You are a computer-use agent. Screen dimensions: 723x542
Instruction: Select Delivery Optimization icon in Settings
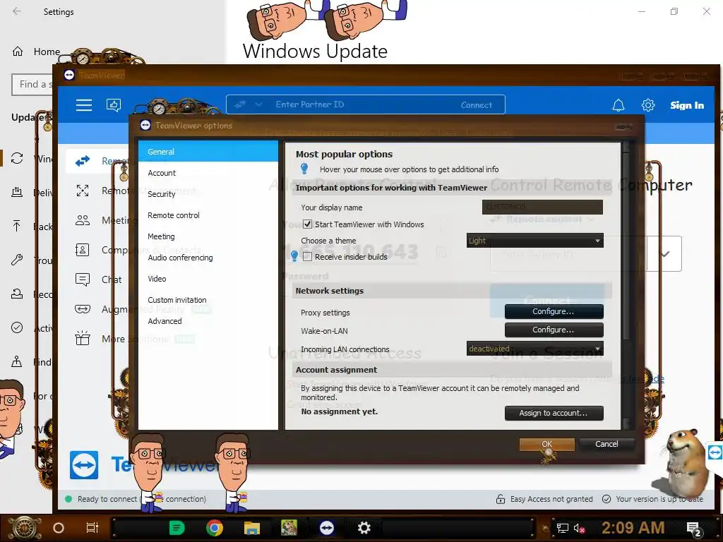coord(17,192)
